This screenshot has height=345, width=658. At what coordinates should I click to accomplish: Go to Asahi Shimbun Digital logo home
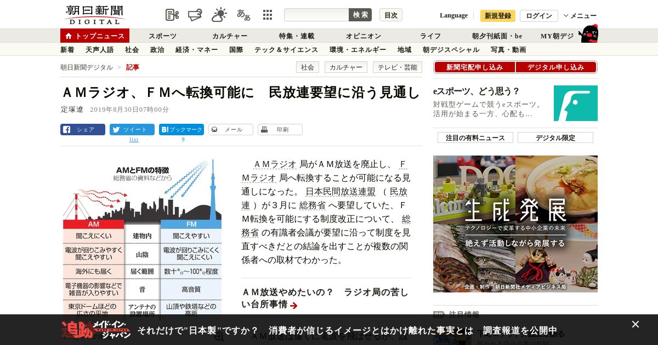pos(94,15)
